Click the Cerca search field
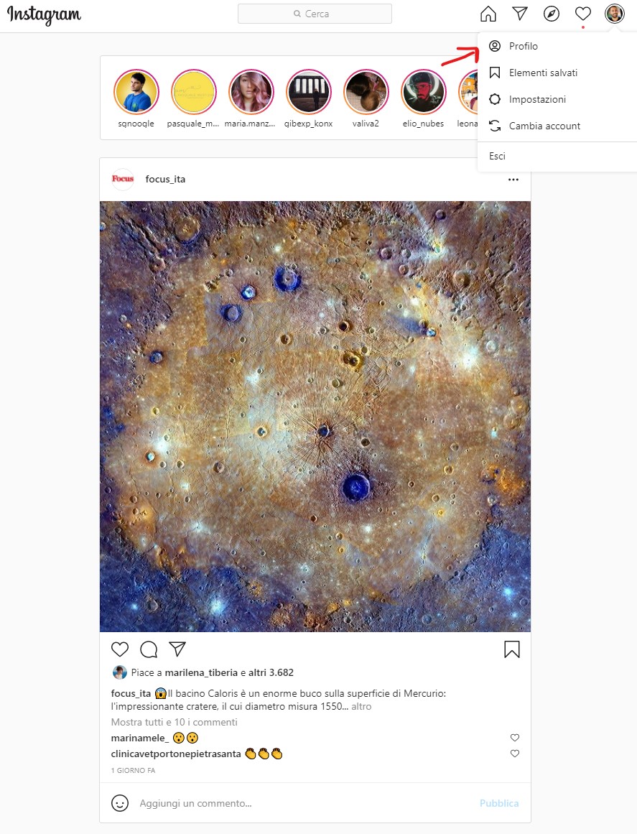The image size is (637, 834). (315, 14)
